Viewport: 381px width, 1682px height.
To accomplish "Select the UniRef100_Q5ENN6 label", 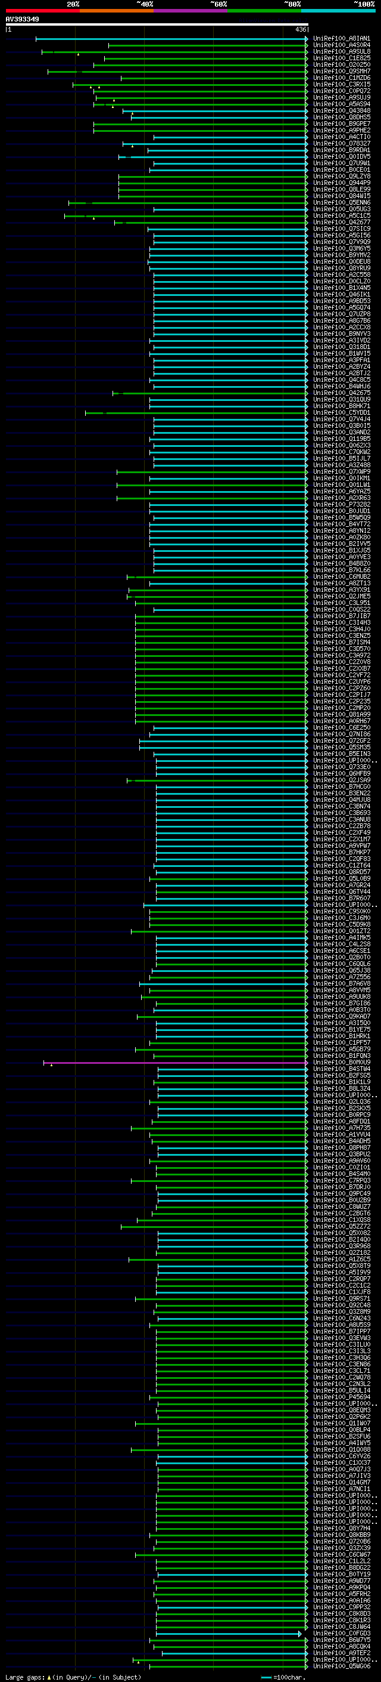I will tap(341, 202).
